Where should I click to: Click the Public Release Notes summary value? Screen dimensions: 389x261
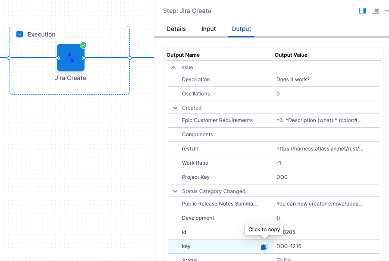[x=319, y=204]
